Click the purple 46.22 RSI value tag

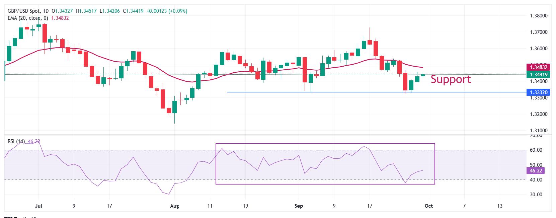[x=536, y=171]
